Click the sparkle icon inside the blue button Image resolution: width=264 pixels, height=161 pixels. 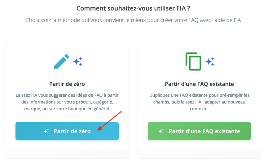(x=46, y=131)
